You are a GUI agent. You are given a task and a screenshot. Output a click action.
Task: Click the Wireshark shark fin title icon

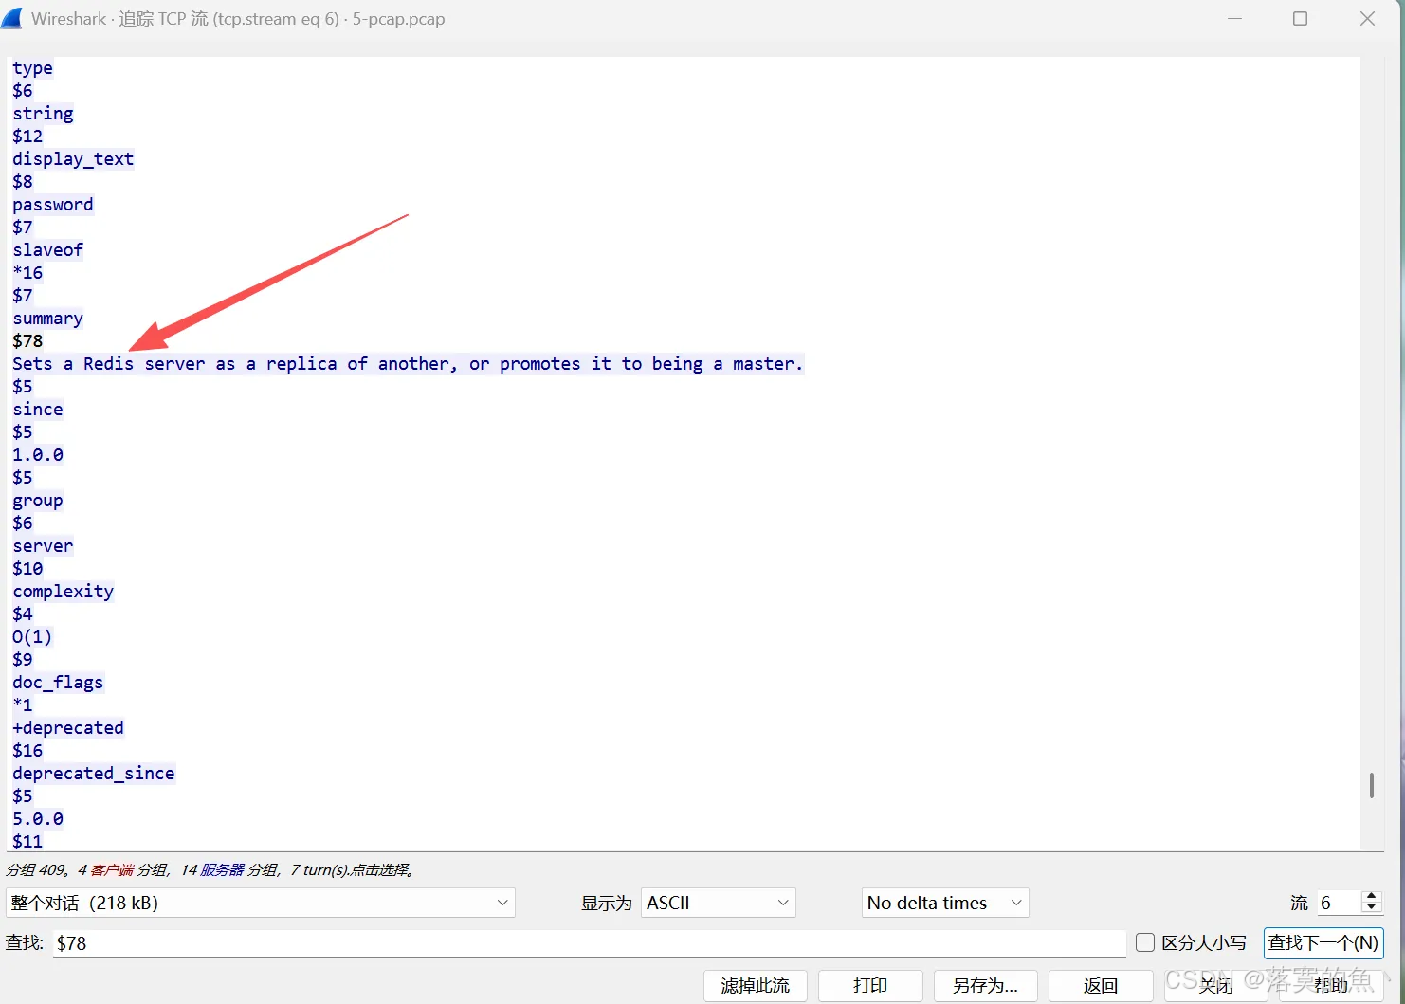pos(11,18)
